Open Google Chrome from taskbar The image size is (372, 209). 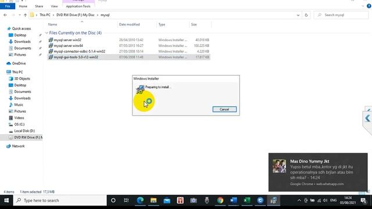click(x=220, y=200)
